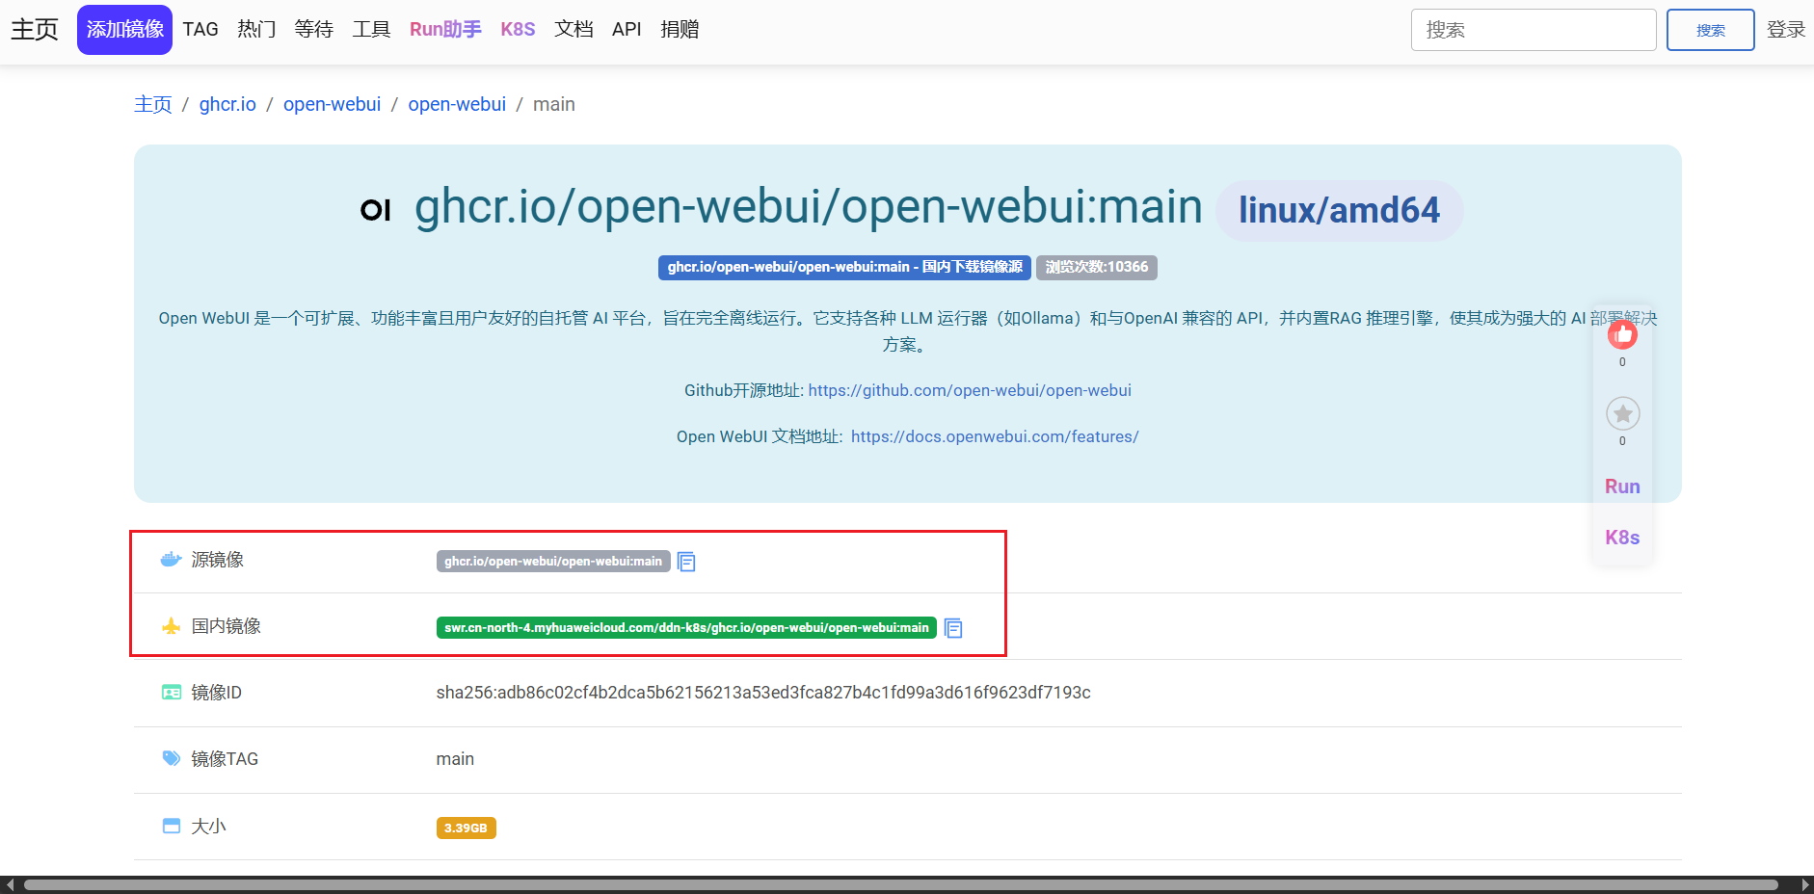Open the 文档 navigation item

(574, 29)
